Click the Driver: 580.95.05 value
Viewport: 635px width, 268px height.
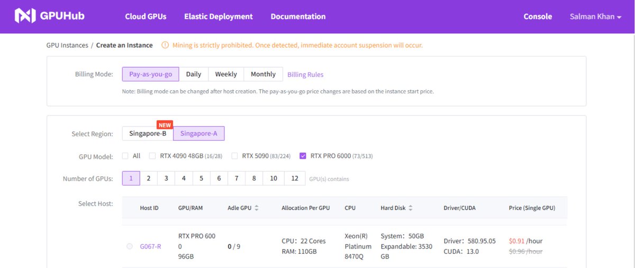469,241
